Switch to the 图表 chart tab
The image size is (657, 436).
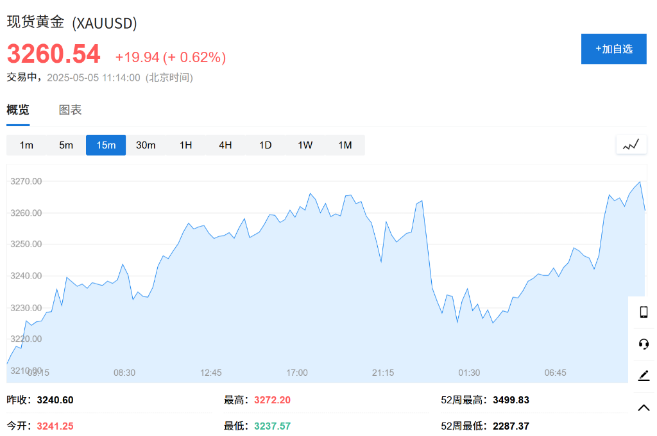(71, 110)
